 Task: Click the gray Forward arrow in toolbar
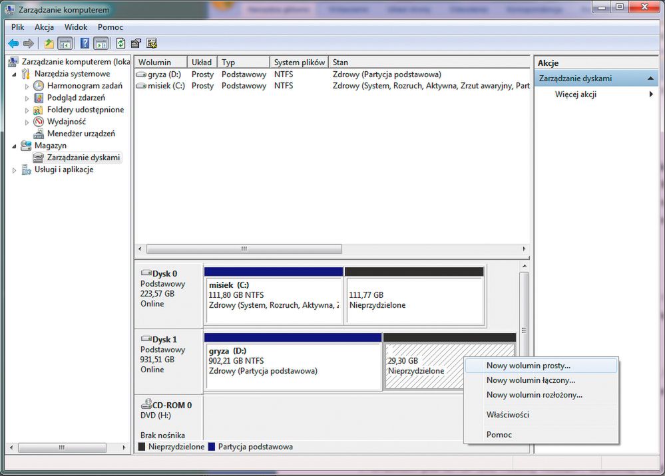click(x=29, y=43)
